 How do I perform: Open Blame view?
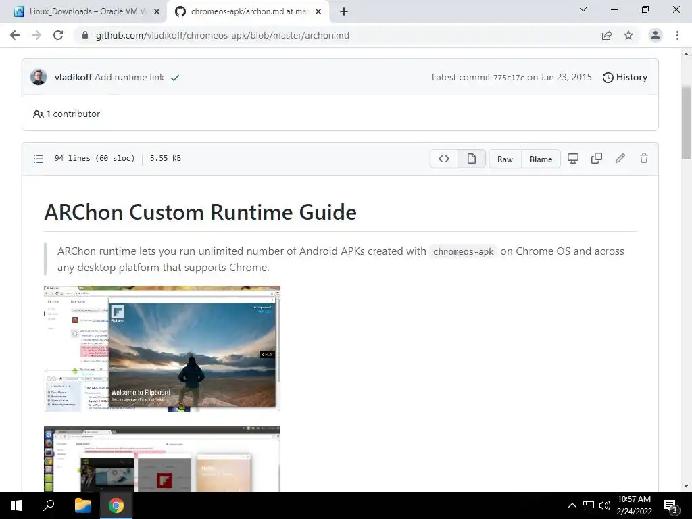click(541, 159)
